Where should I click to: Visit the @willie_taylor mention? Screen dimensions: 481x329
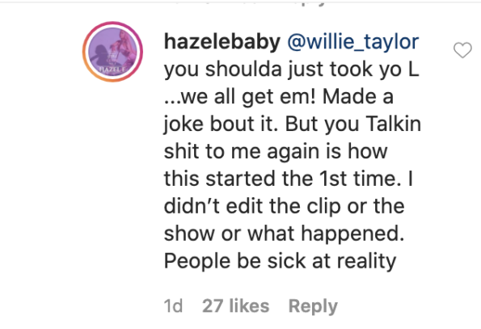pos(353,42)
